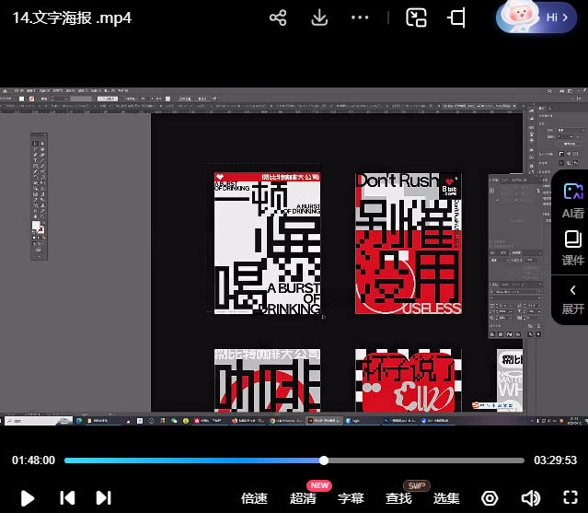The image size is (588, 513).
Task: Toggle fullscreen mode
Action: pyautogui.click(x=568, y=498)
